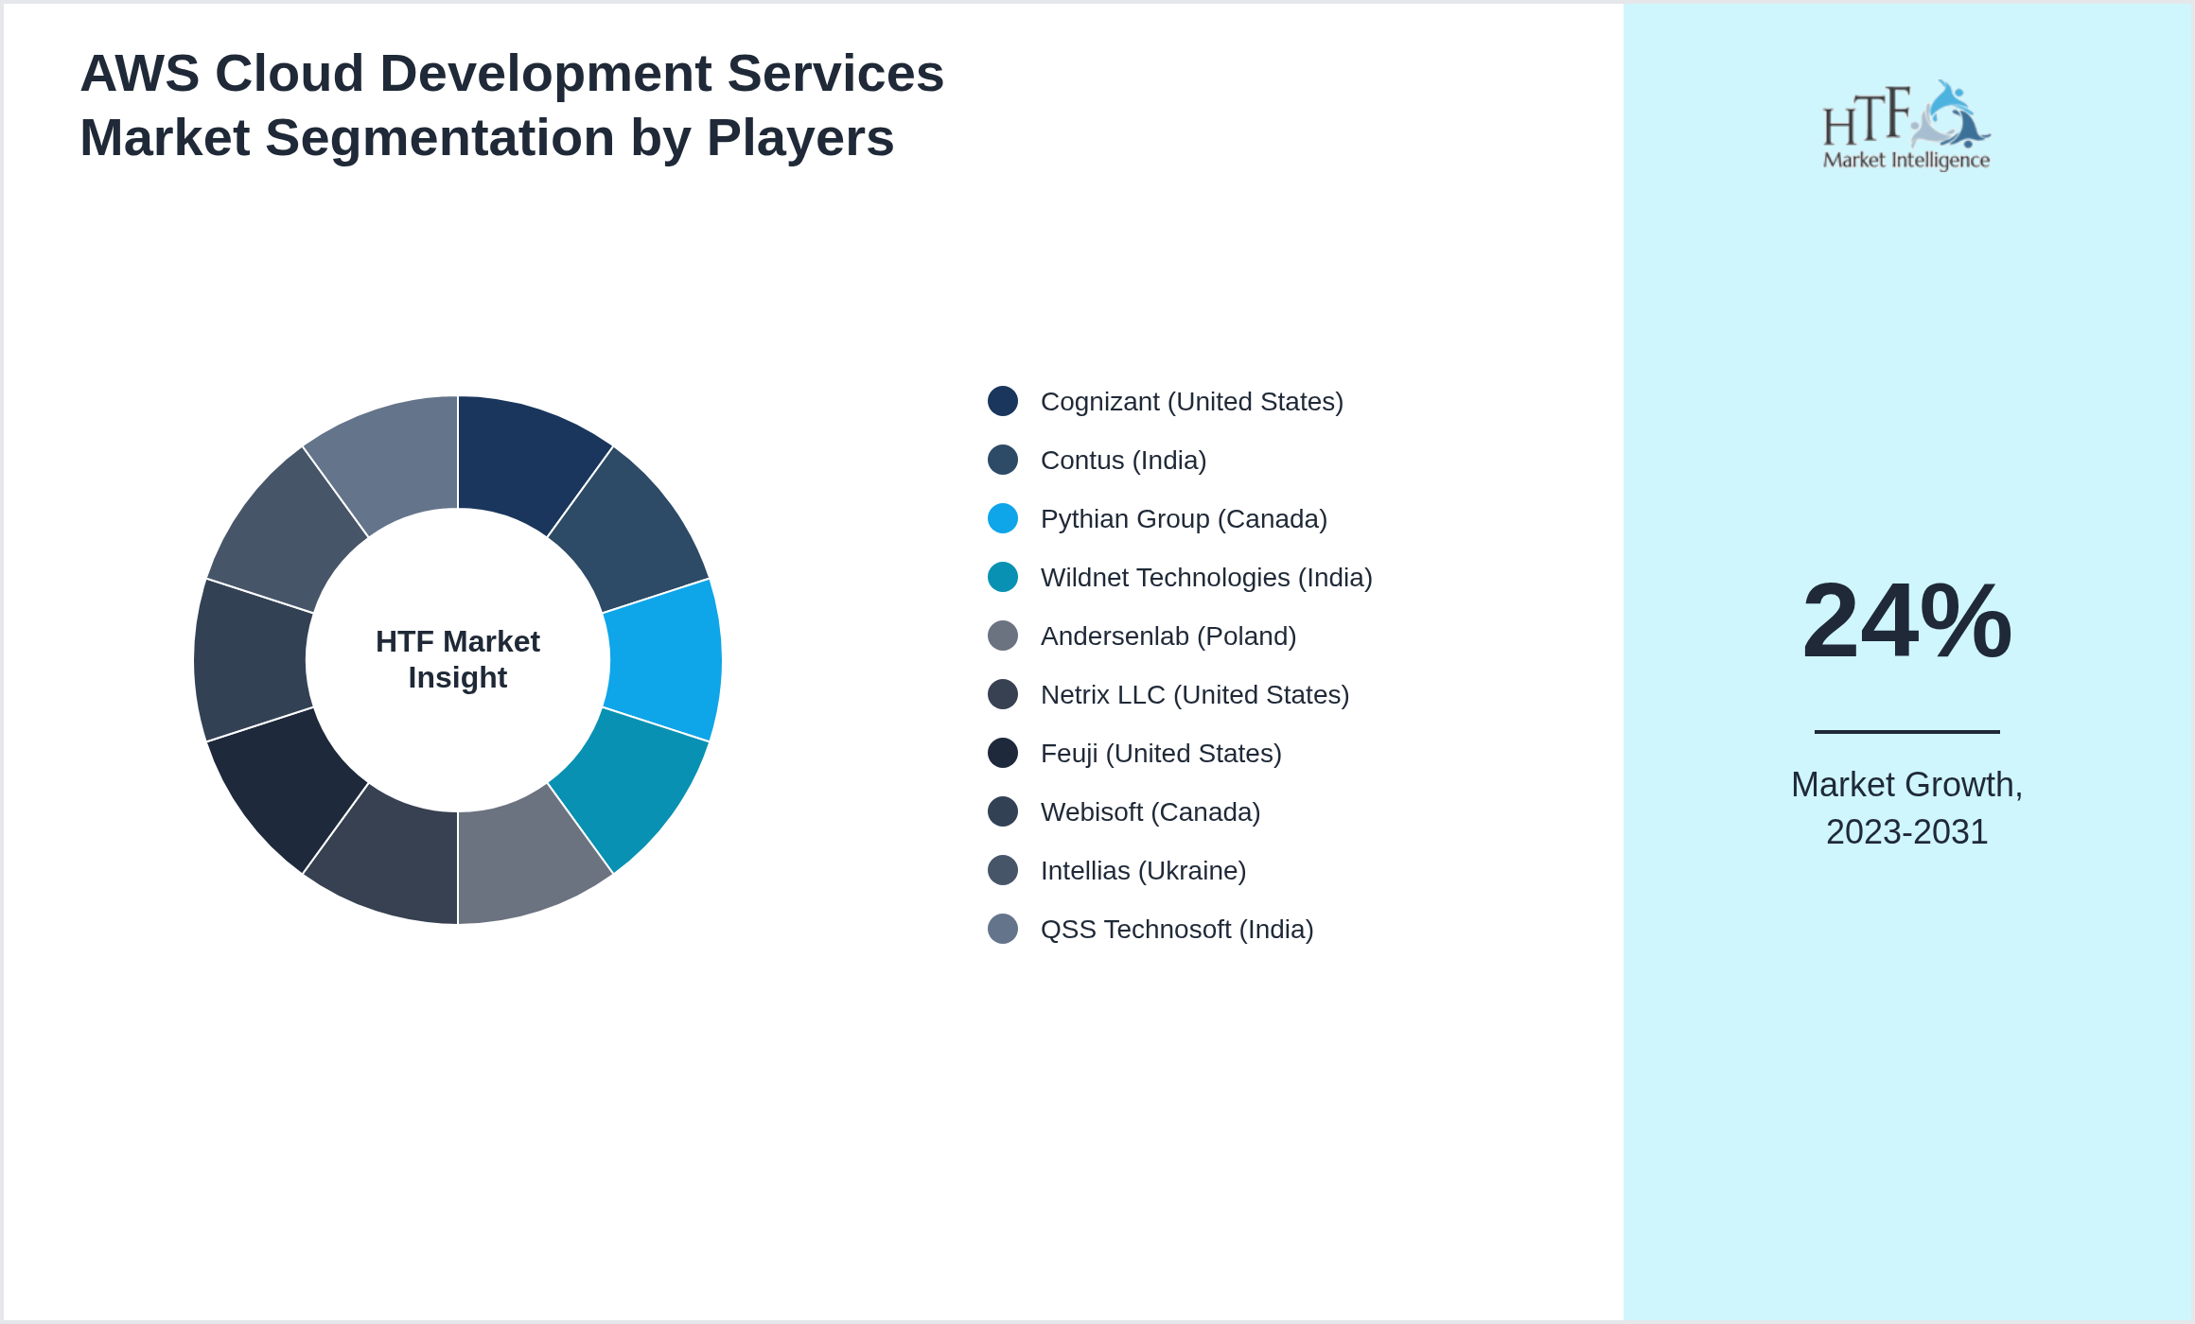Image resolution: width=2195 pixels, height=1324 pixels.
Task: Click the 'Market Growth, 2023-2031' caption
Action: (x=1906, y=809)
